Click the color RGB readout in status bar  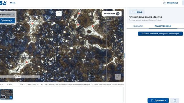(37, 84)
